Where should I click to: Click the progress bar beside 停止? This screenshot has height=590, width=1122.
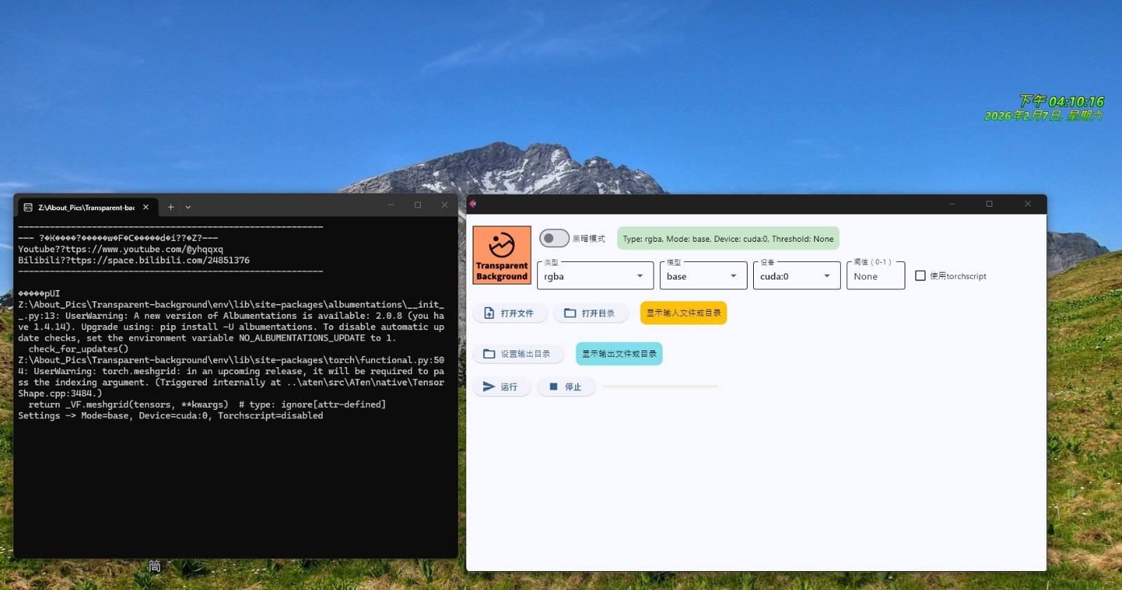point(660,387)
